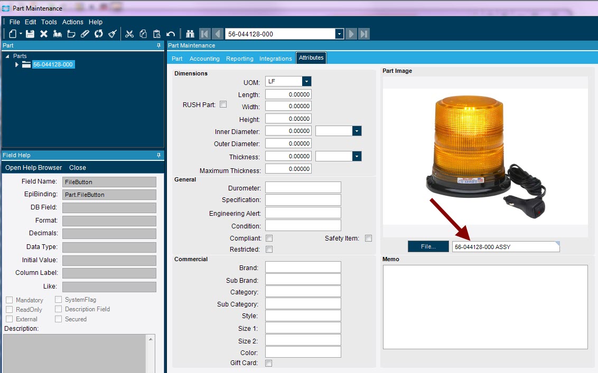598x373 pixels.
Task: Open the Actions menu
Action: click(72, 22)
